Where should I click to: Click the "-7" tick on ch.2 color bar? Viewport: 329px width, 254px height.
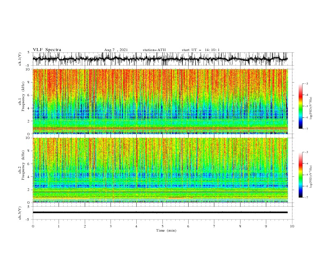click(x=306, y=197)
